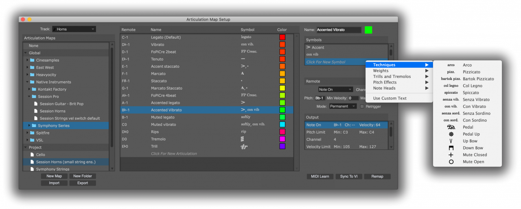This screenshot has height=209, width=521.
Task: Open the Track Horns dropdown
Action: coord(74,29)
